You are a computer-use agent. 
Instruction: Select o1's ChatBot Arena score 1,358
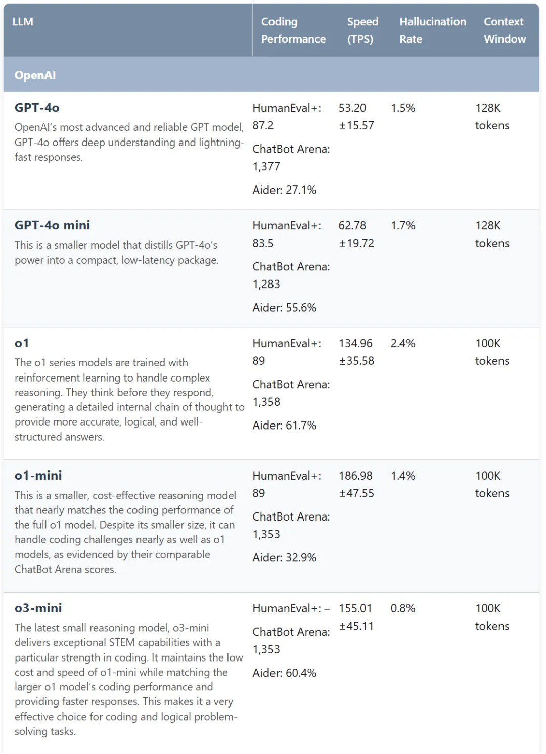coord(266,402)
